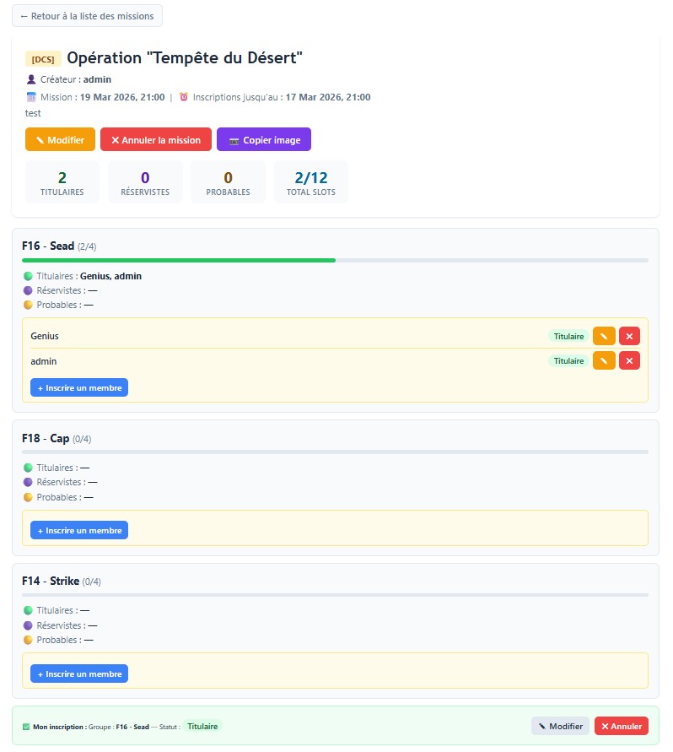673x752 pixels.
Task: Register a member in F18 - Cap
Action: tap(79, 530)
